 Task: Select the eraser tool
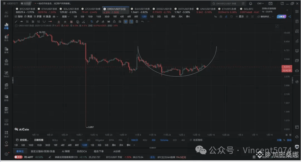103,22
